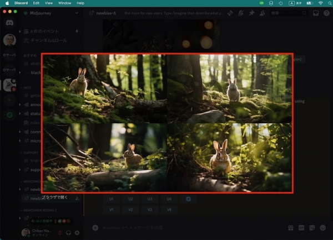Click user avatar in bottom user panel
Image resolution: width=333 pixels, height=240 pixels.
click(26, 233)
